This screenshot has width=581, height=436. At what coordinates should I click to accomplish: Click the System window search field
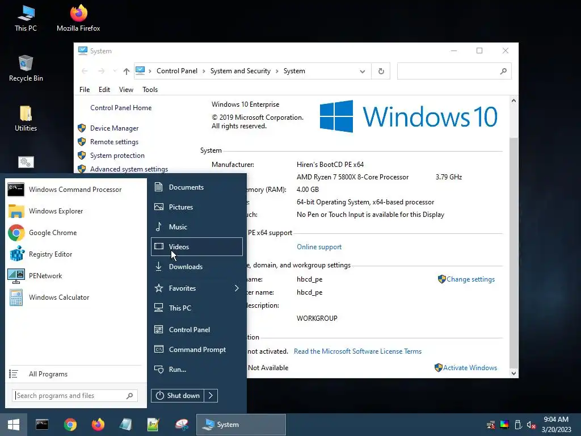tap(454, 71)
